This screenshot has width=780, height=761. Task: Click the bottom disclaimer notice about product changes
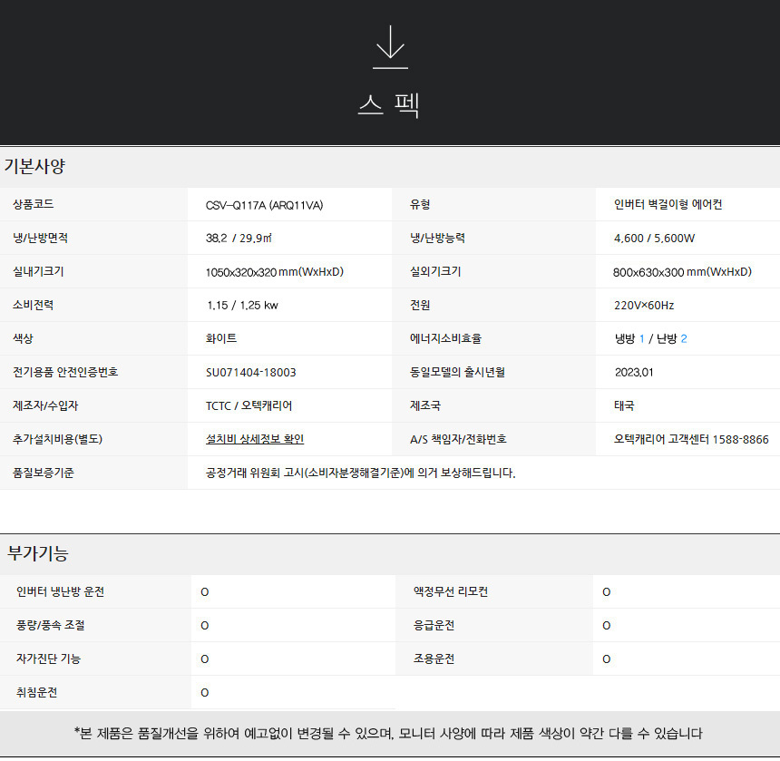[x=389, y=734]
